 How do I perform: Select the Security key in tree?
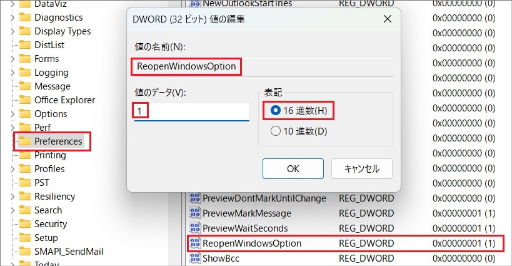tap(50, 224)
